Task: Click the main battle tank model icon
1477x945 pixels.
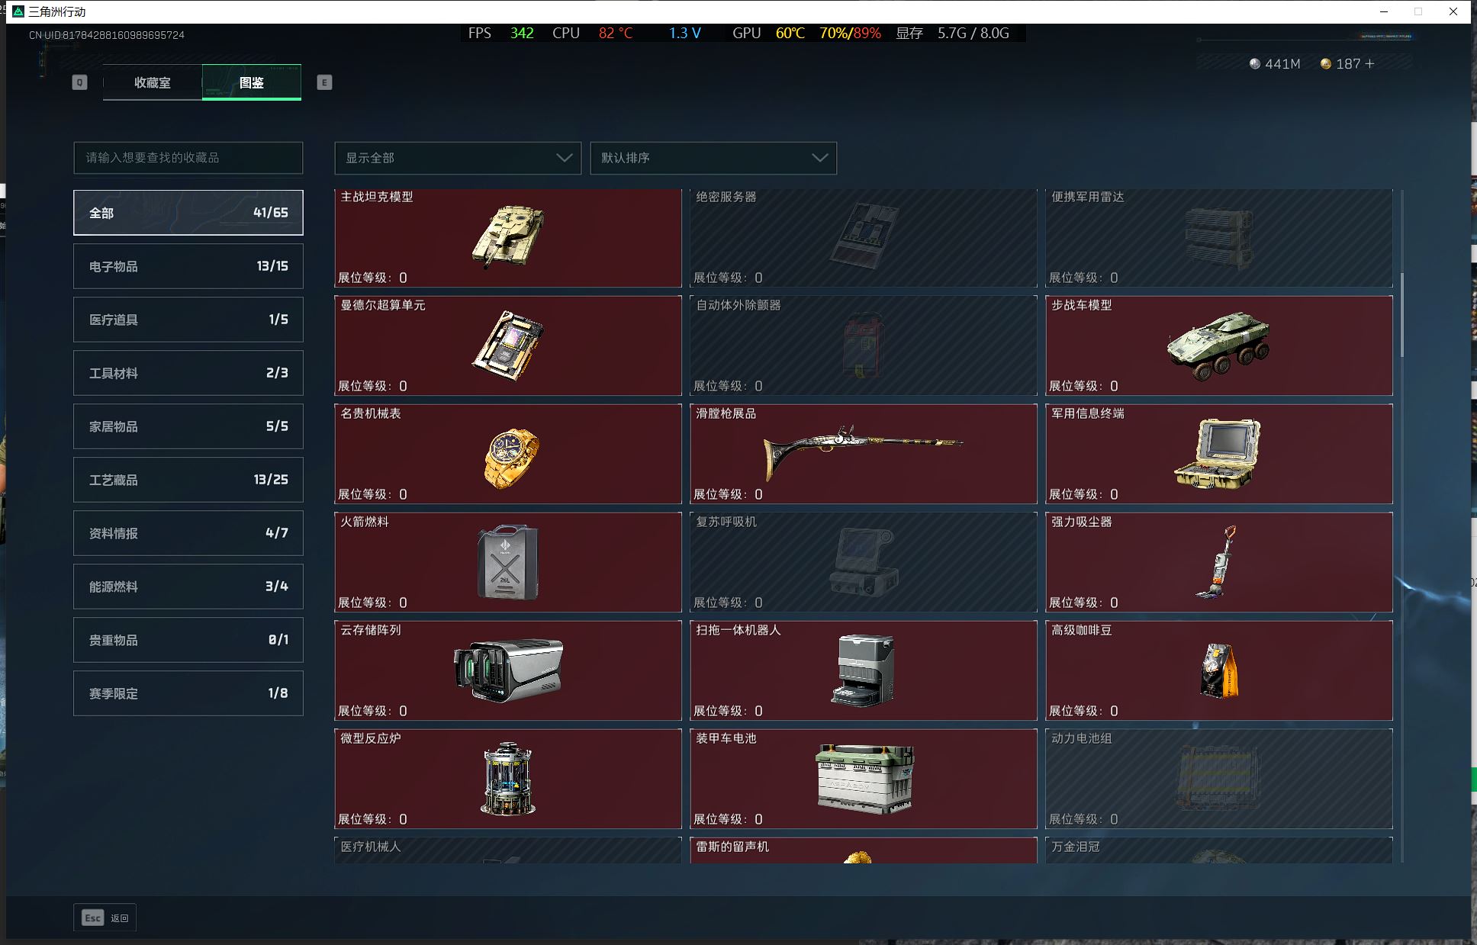Action: tap(507, 236)
